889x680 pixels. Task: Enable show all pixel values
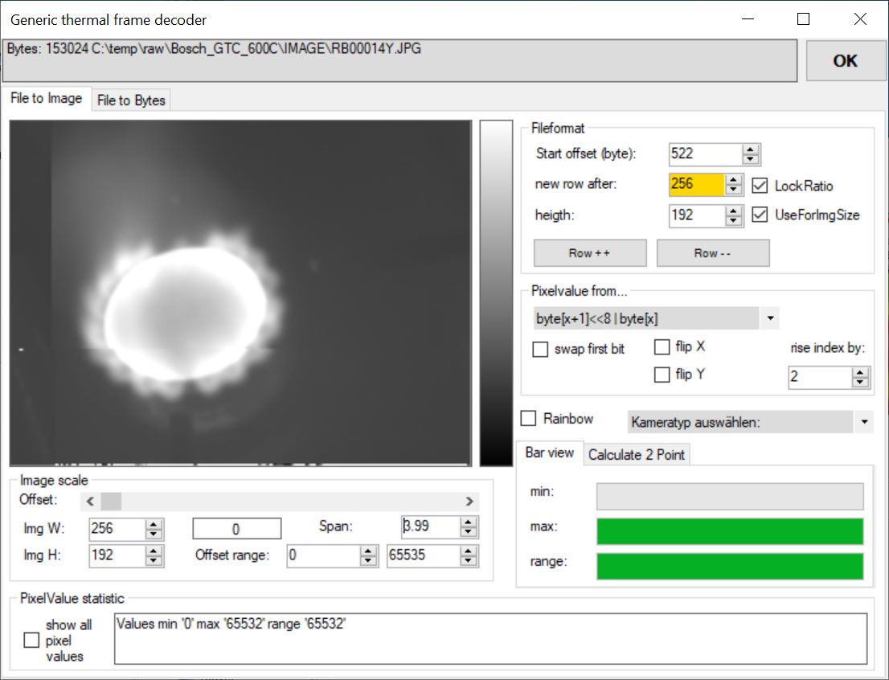[x=31, y=640]
